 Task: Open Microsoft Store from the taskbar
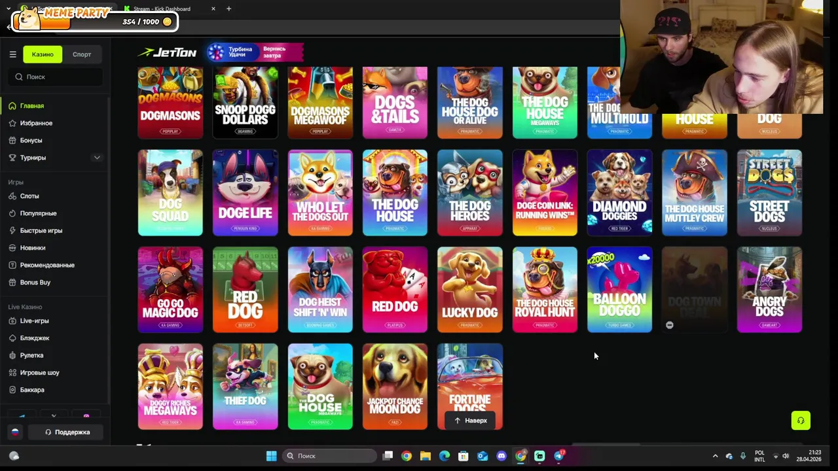(x=464, y=456)
